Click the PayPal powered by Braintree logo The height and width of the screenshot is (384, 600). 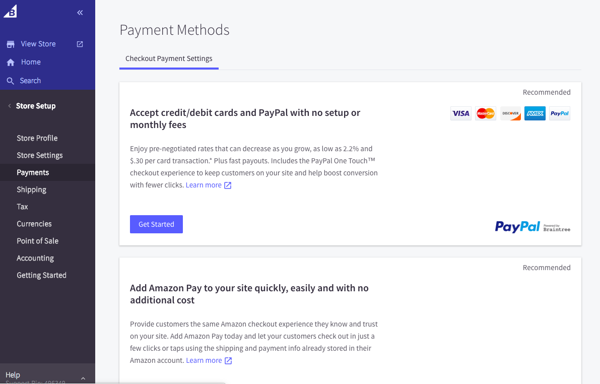[x=532, y=227]
